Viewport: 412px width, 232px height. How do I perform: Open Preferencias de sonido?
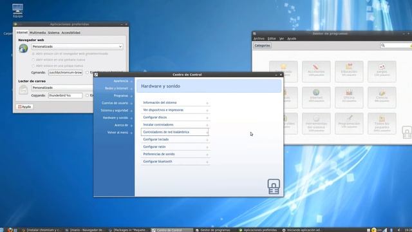(x=175, y=154)
